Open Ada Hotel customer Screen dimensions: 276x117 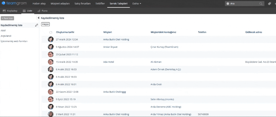tap(108, 62)
